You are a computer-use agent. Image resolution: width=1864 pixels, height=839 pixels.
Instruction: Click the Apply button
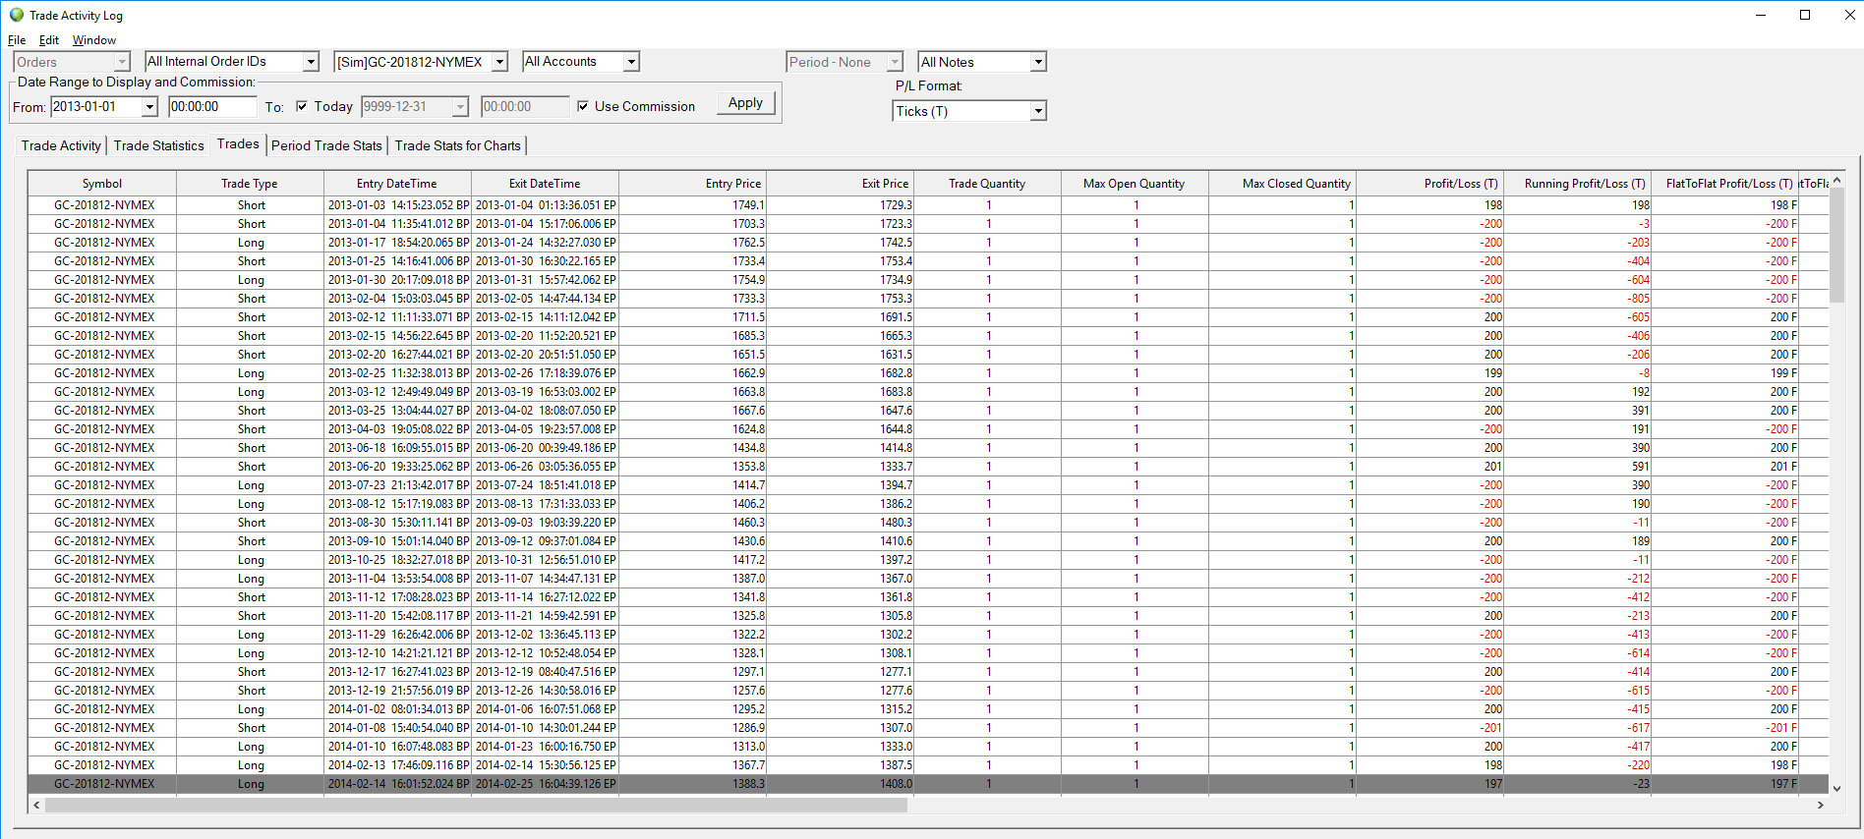pos(745,103)
